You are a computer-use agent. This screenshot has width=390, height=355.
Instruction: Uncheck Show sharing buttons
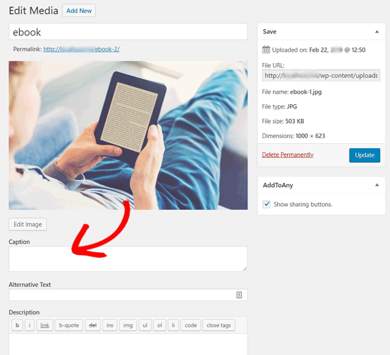tap(267, 204)
